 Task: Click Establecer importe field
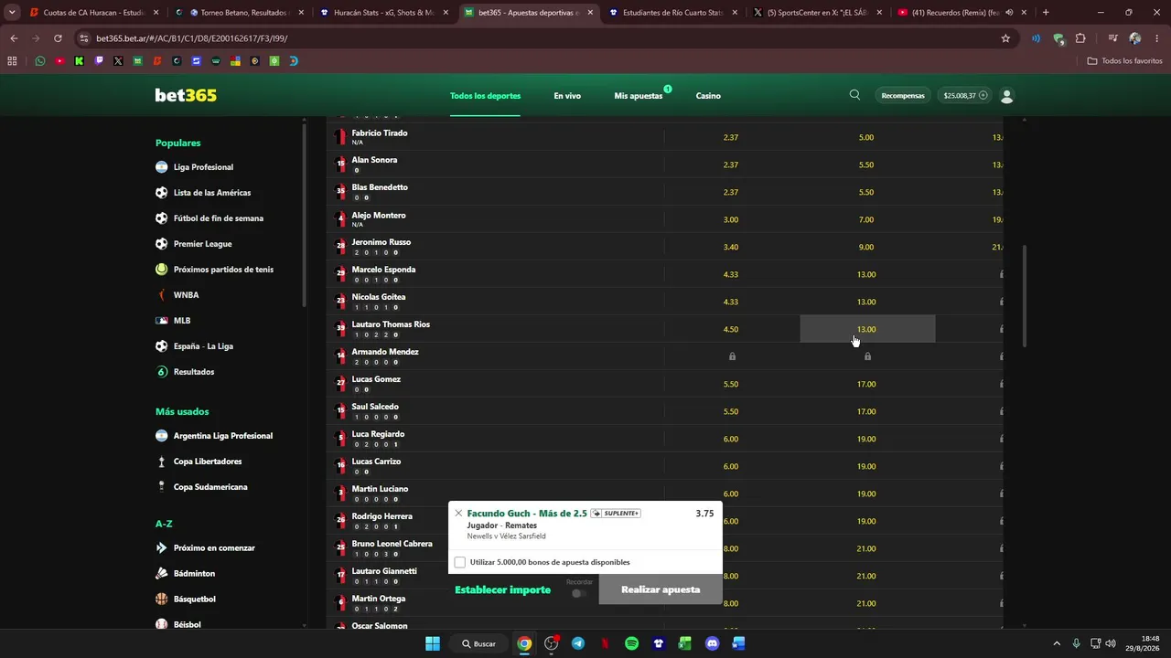tap(503, 590)
